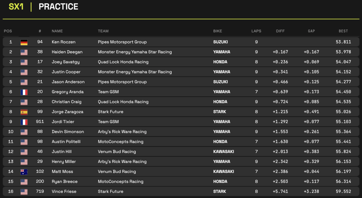Screen dimensions: 362x198
Task: Select the French flag in Jordi Tixier's row
Action: [x=24, y=122]
